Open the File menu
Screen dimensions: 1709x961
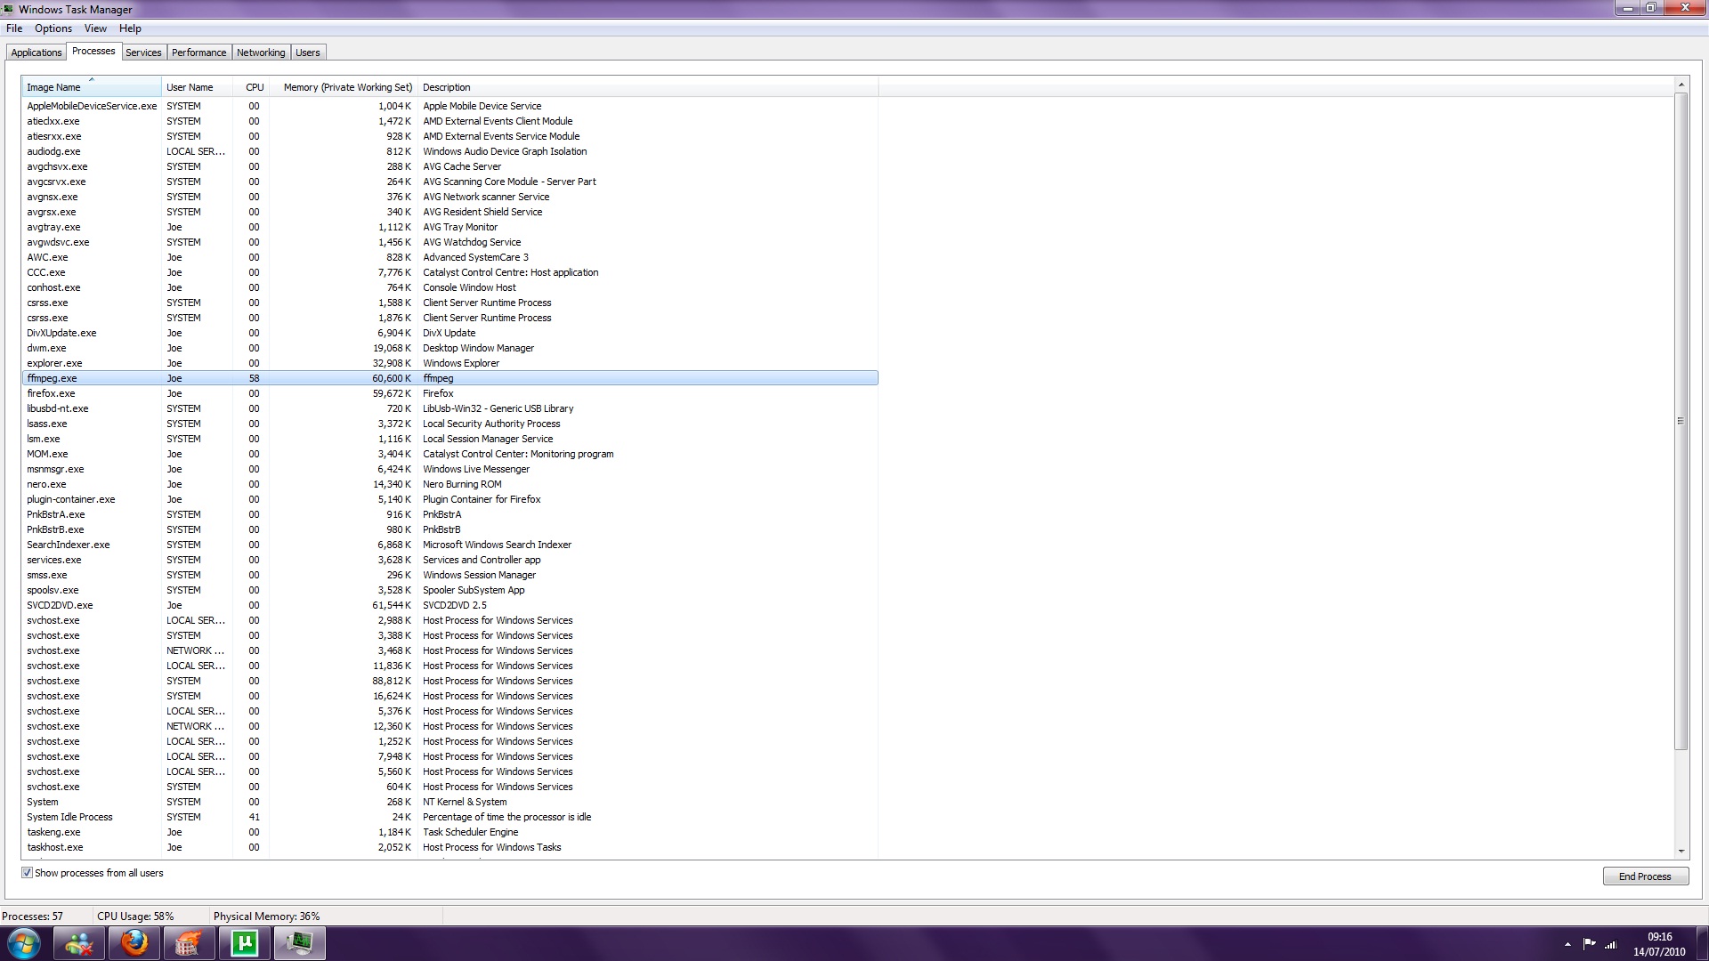(14, 28)
